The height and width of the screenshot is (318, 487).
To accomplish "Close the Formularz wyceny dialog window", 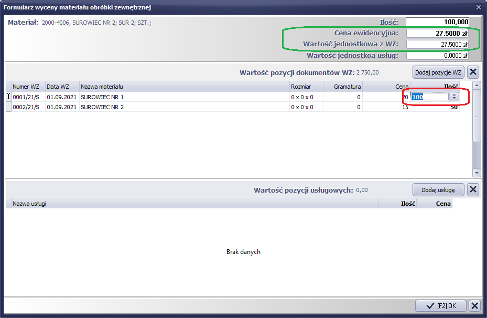I will (x=478, y=7).
